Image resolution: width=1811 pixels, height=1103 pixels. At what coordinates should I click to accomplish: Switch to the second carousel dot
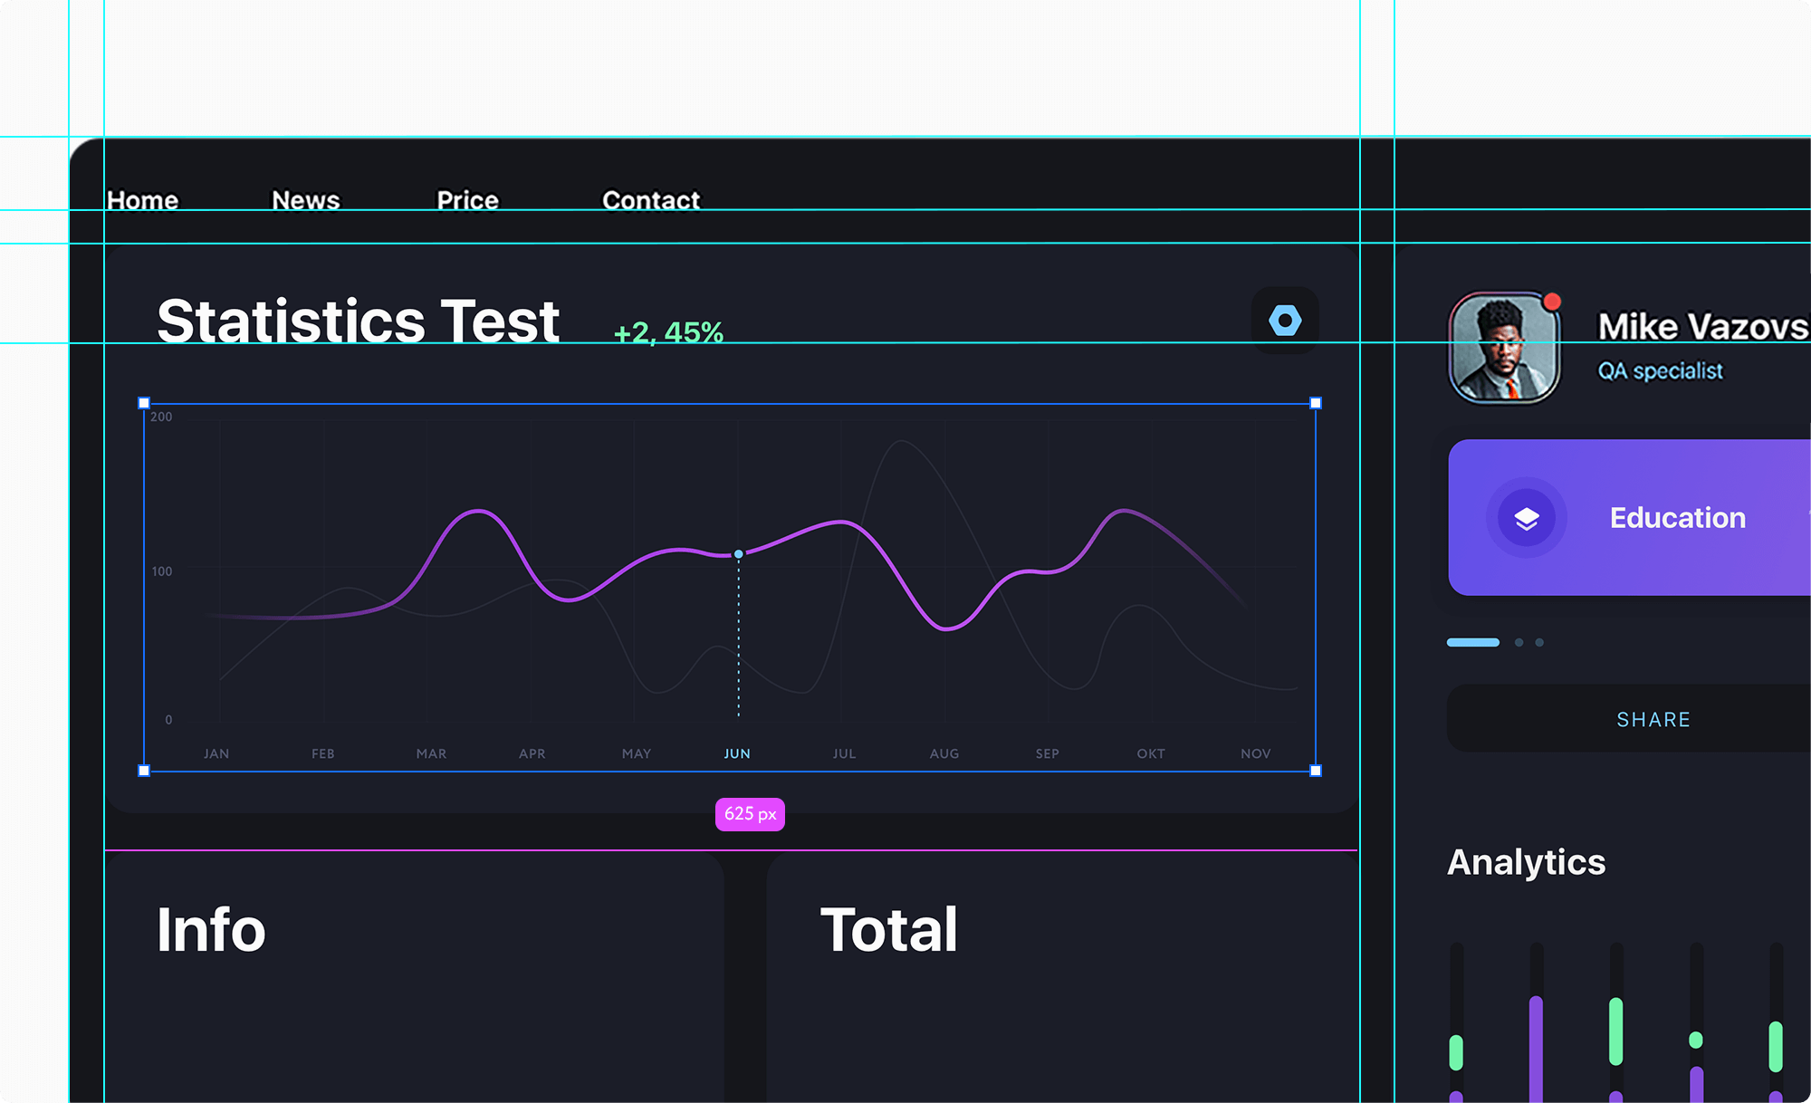[1519, 642]
